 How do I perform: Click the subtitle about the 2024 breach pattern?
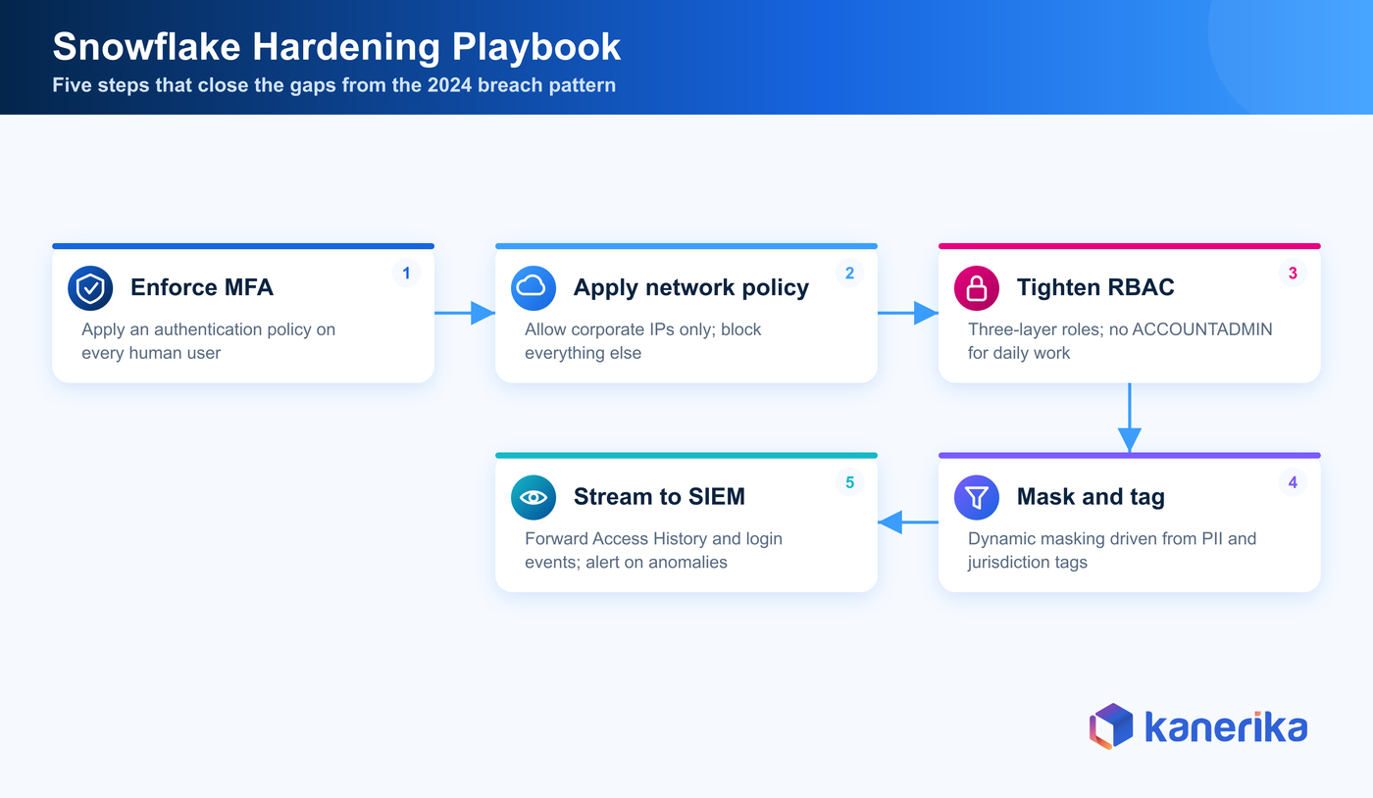pos(334,85)
